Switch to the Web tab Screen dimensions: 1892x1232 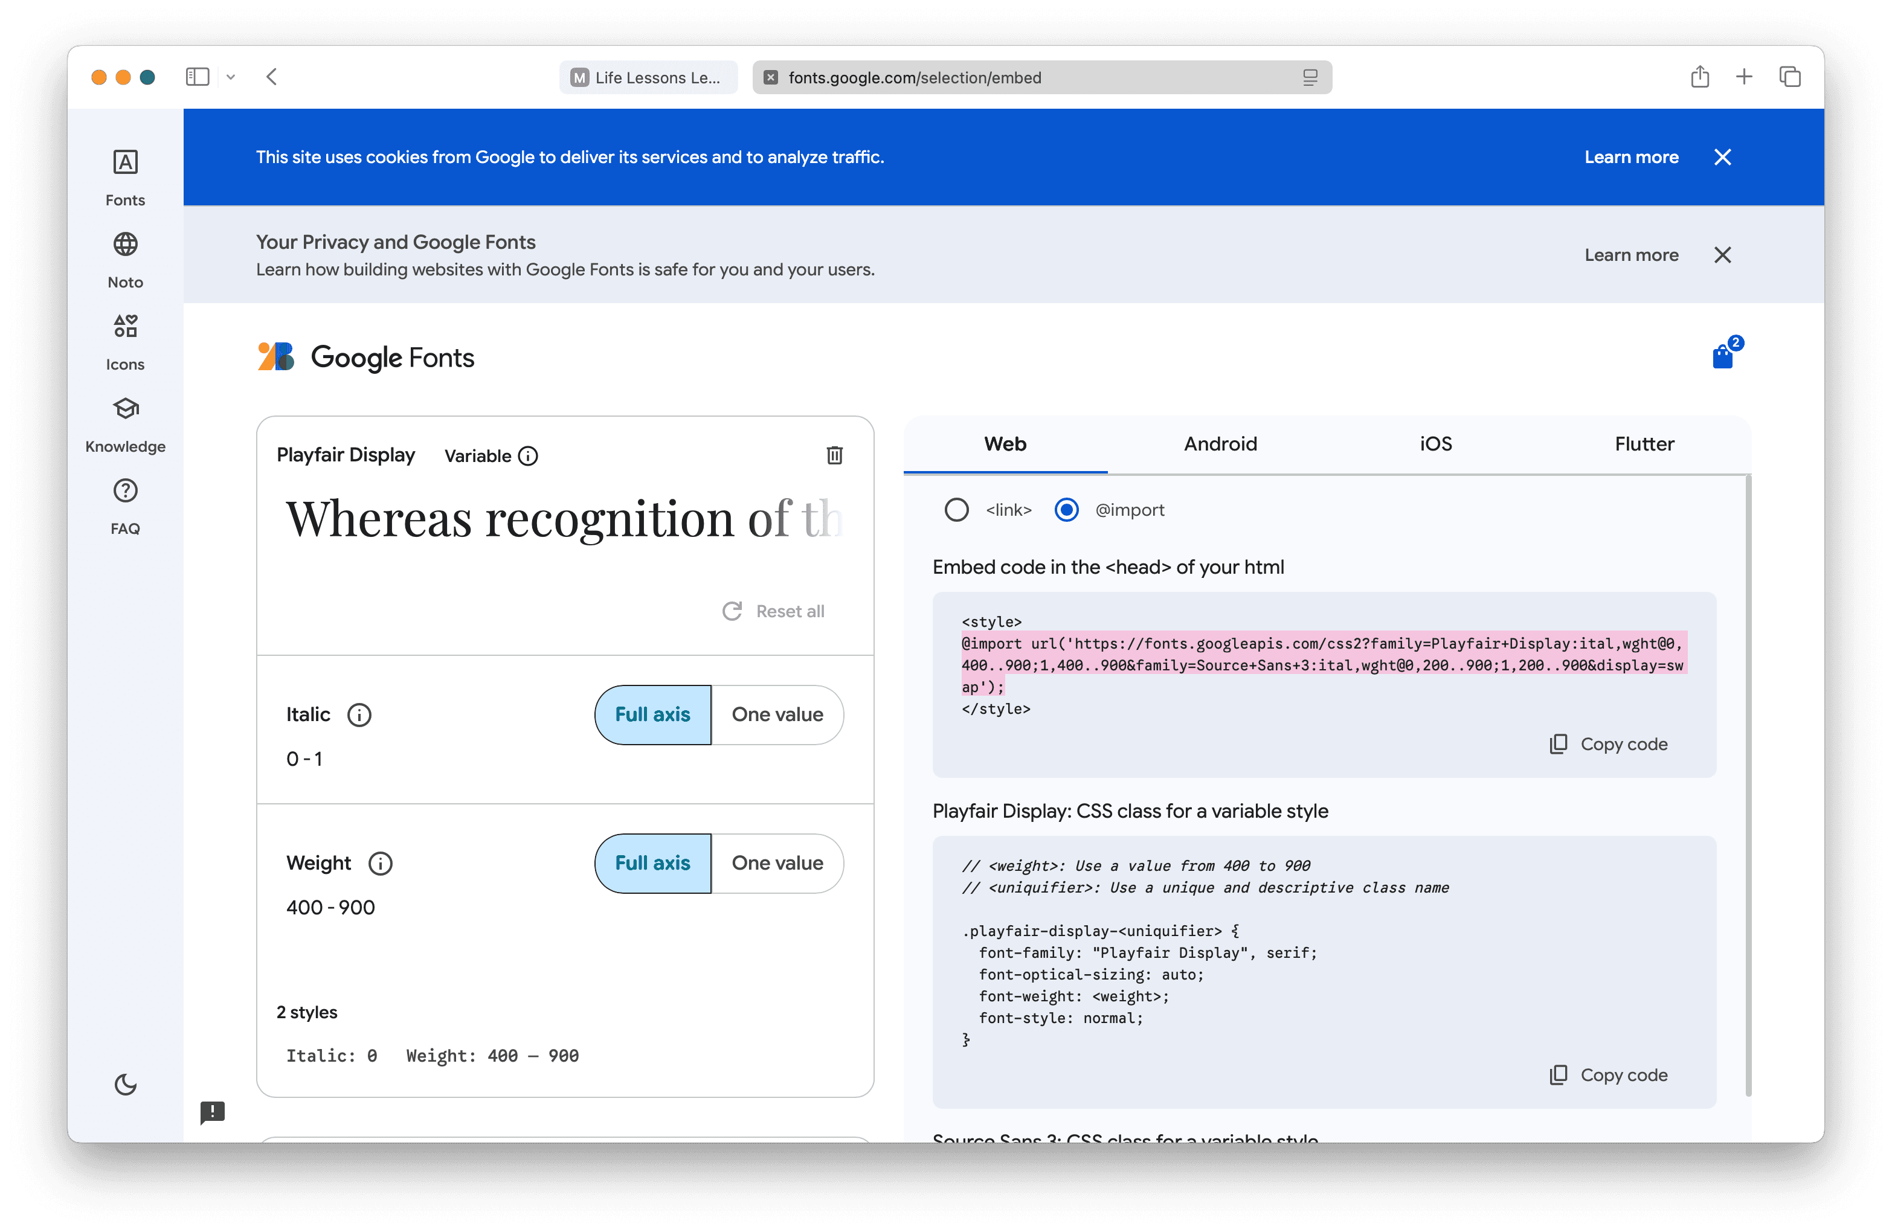pos(1005,444)
